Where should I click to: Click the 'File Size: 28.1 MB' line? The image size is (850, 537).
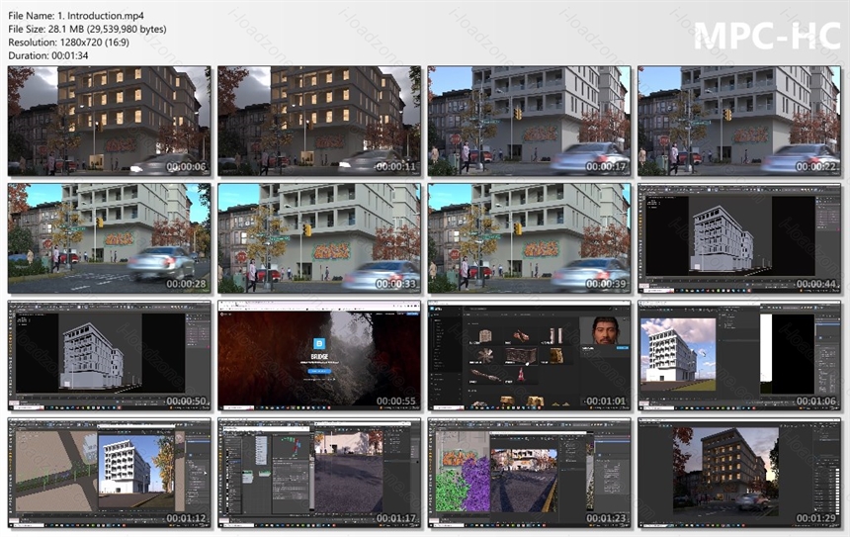pos(87,30)
